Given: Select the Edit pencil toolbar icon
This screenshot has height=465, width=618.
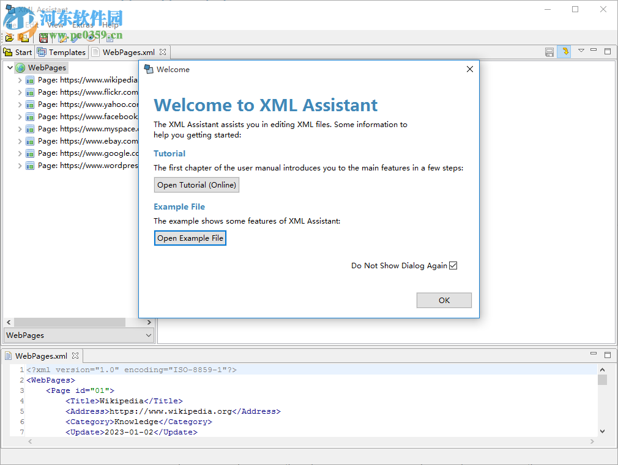Looking at the screenshot, I should [x=62, y=37].
